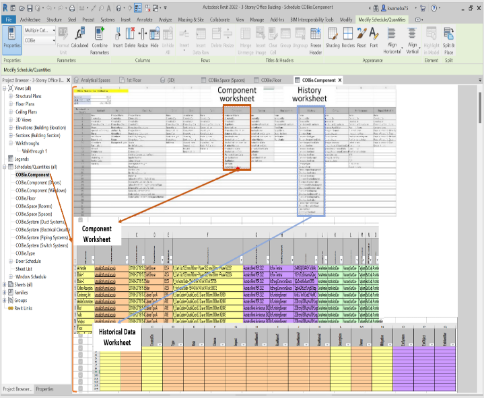Switch to the 1st Floor view tab
The width and height of the screenshot is (484, 398).
(x=138, y=80)
